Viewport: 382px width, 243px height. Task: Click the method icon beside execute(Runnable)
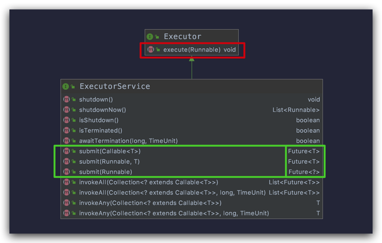tap(151, 50)
